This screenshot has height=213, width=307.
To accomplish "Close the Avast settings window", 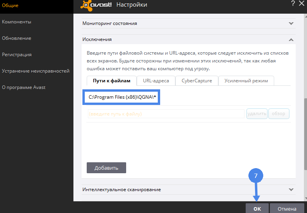I will tap(302, 4).
